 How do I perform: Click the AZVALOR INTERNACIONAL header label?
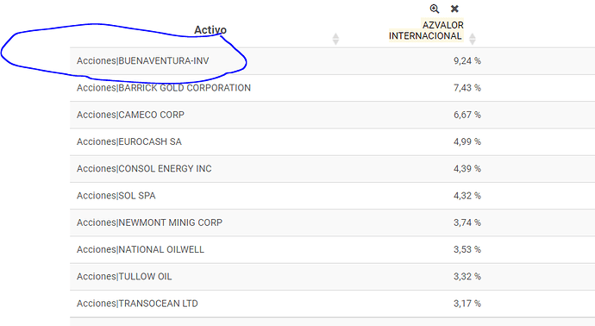click(426, 30)
